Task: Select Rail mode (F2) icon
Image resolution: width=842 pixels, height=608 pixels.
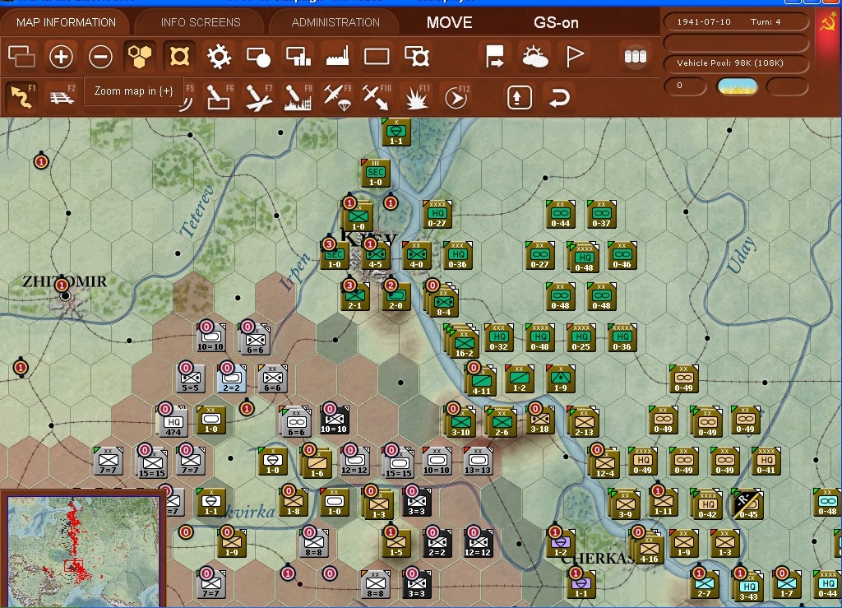Action: point(61,97)
